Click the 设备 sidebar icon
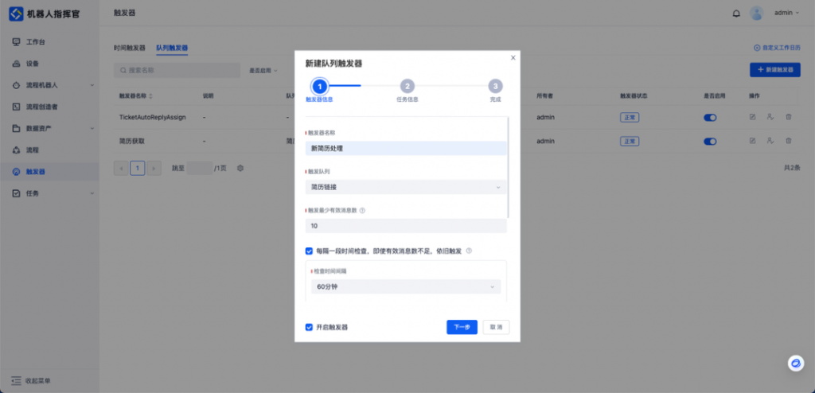 tap(17, 63)
